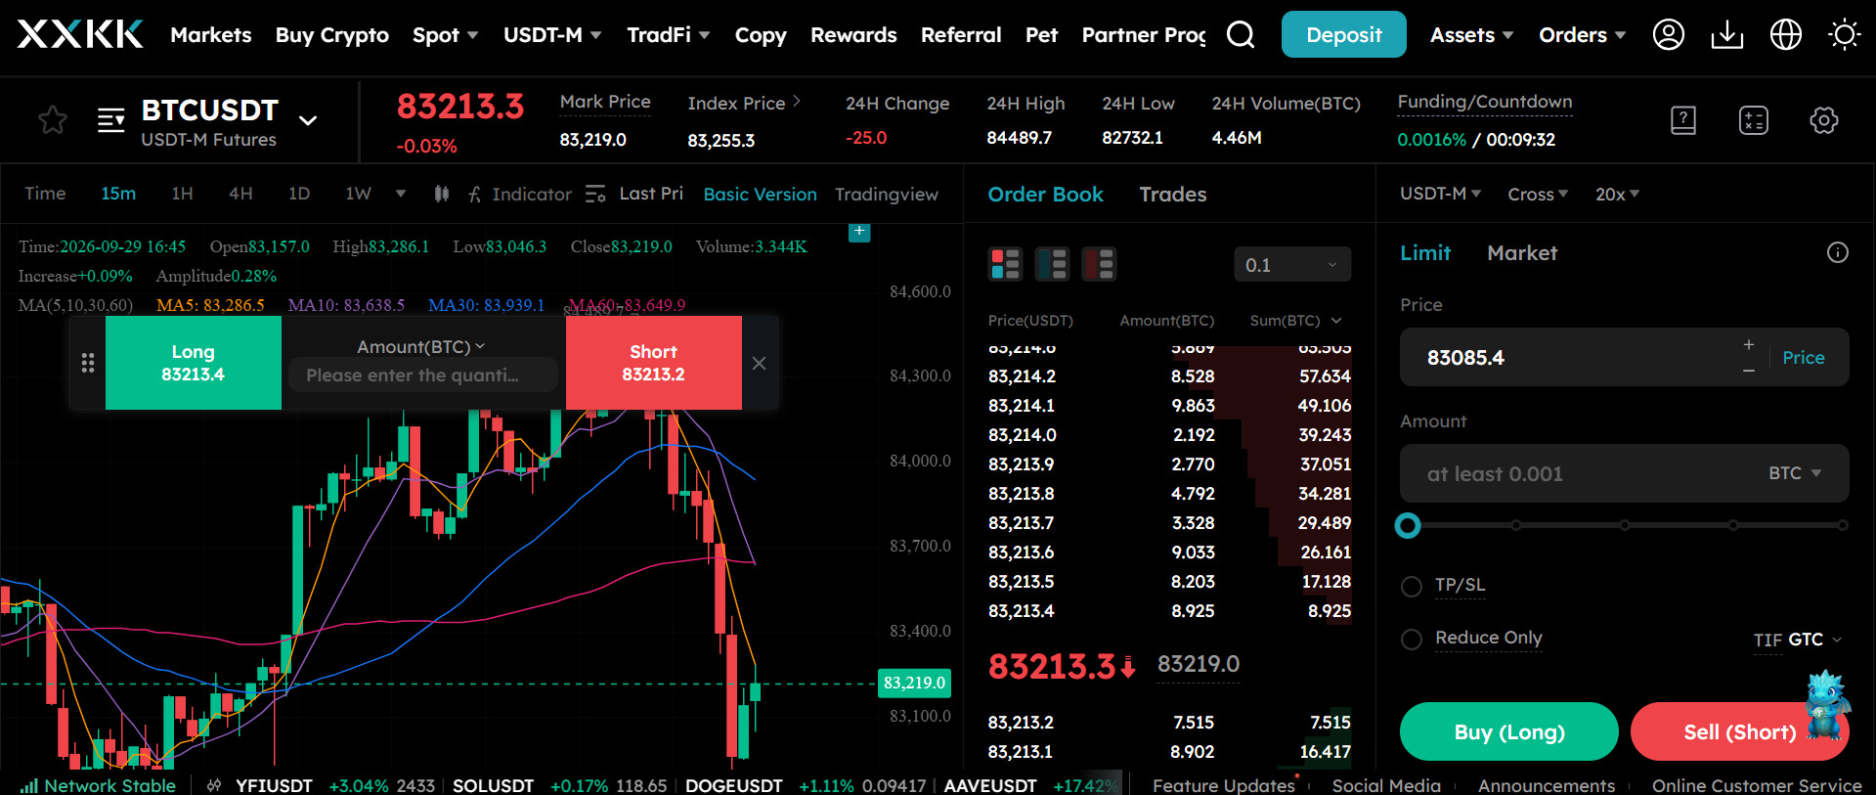Viewport: 1876px width, 795px height.
Task: Select the 15m timeframe
Action: point(118,194)
